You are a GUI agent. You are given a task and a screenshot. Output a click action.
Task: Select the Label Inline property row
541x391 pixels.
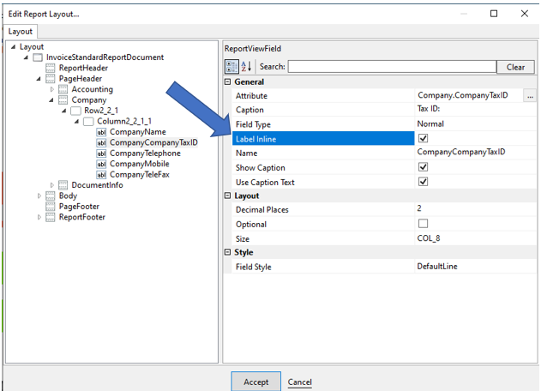323,138
